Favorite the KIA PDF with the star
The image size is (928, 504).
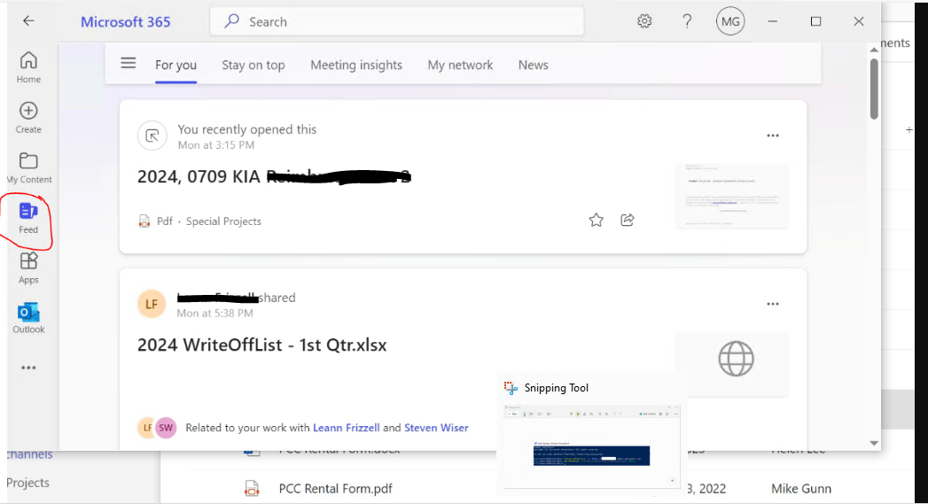(596, 220)
